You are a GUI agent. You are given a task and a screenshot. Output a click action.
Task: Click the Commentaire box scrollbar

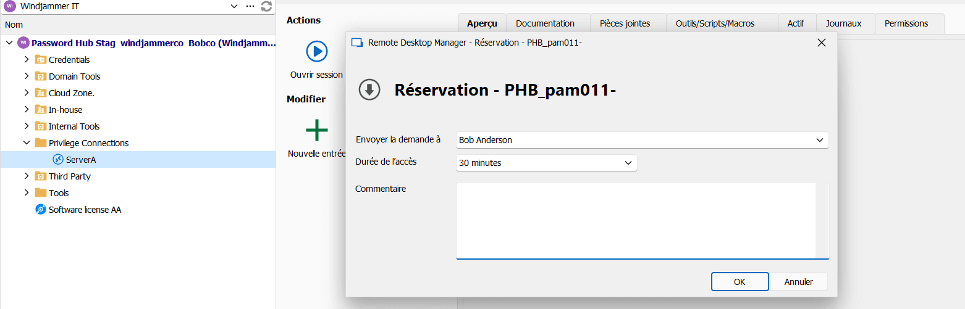(822, 221)
